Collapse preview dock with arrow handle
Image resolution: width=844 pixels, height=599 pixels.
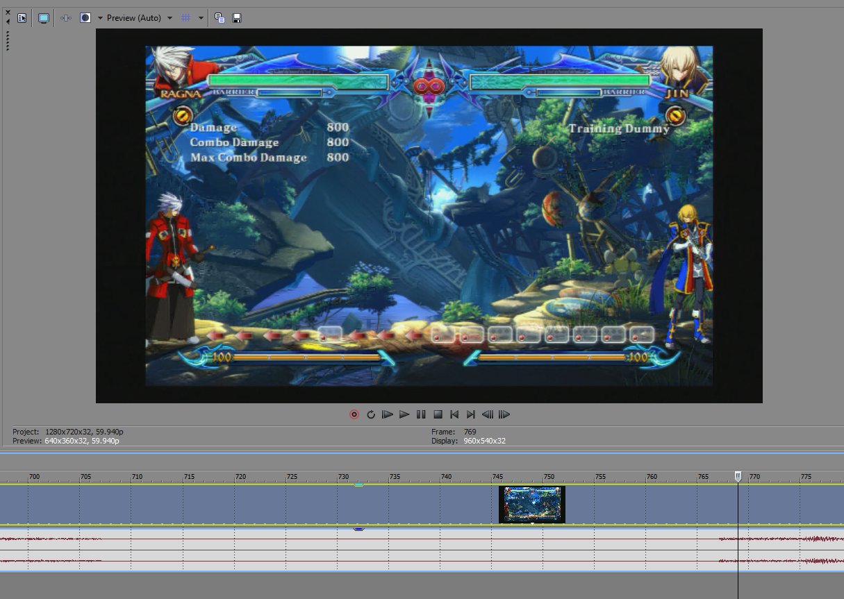8,22
